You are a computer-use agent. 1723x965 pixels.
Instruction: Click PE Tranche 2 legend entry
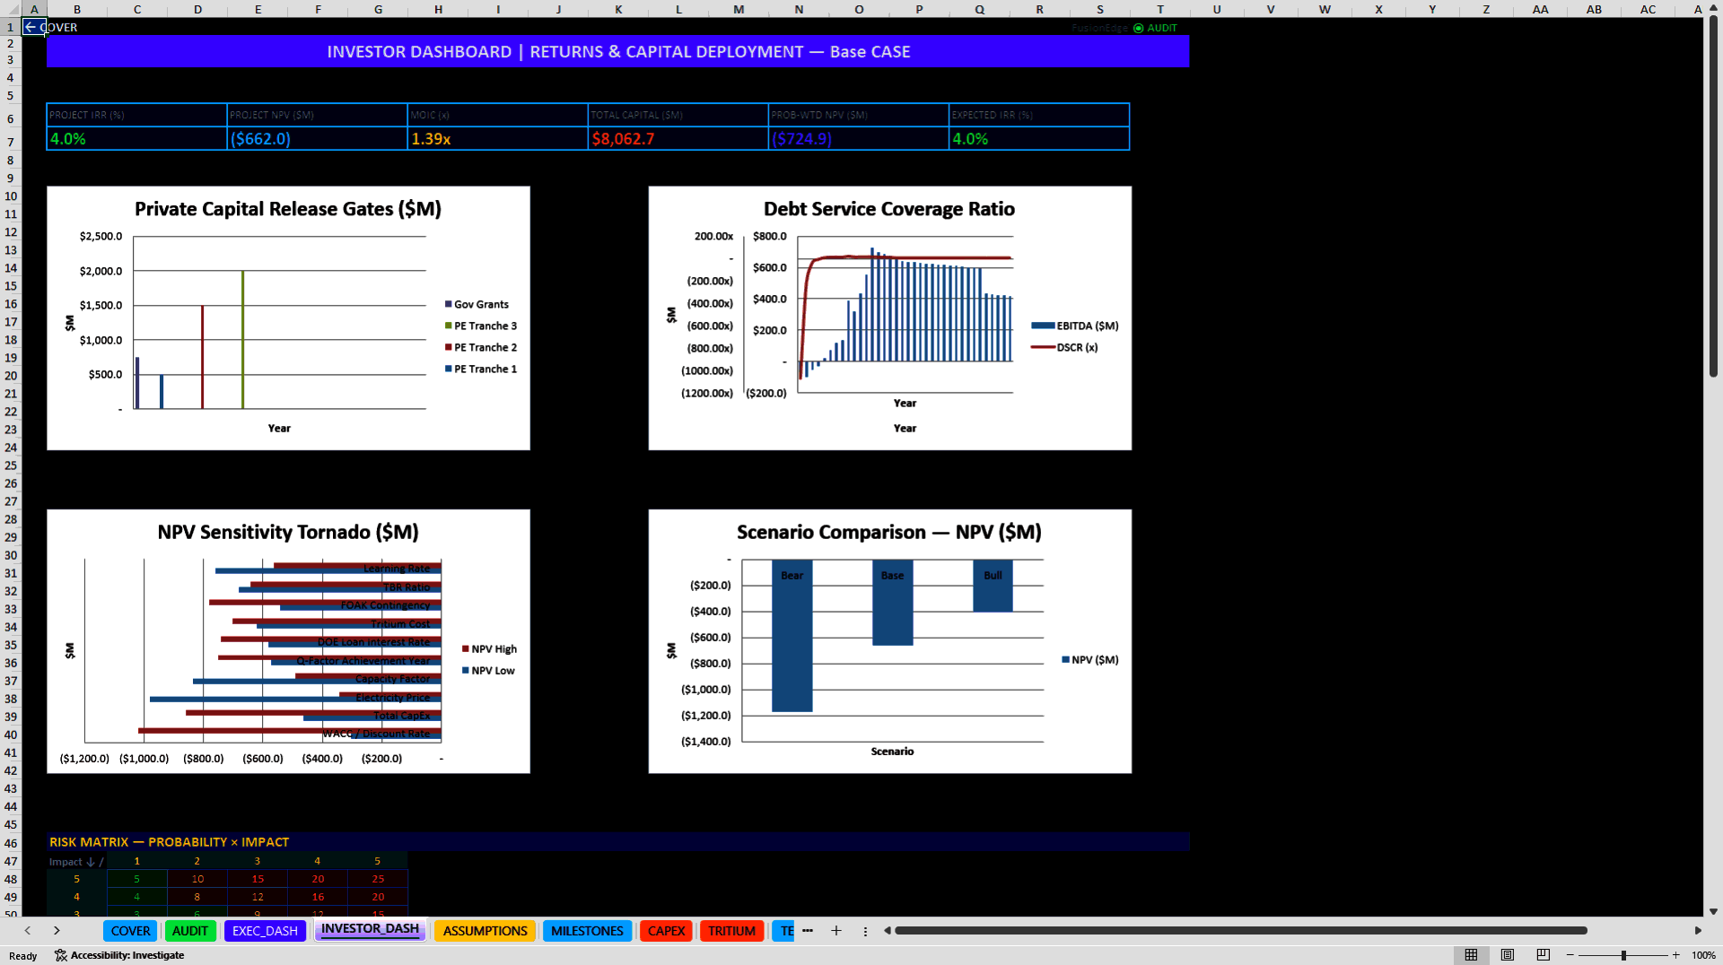(x=481, y=347)
